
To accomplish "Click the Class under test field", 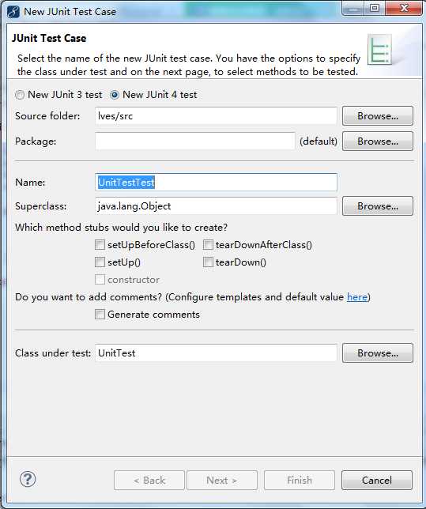I will pos(216,353).
